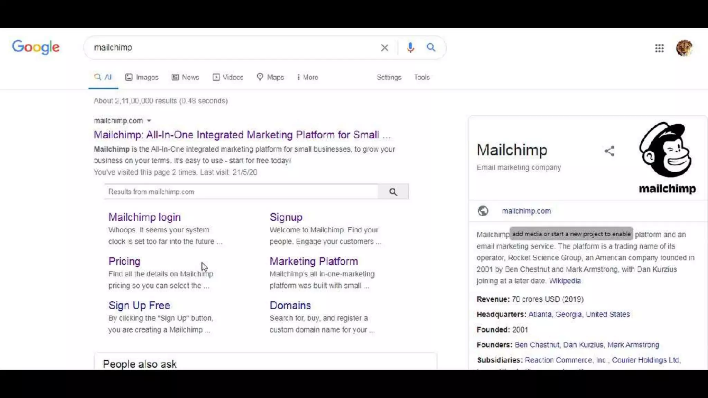The height and width of the screenshot is (398, 708).
Task: Click the Atlanta, Georgia, United States headquarters link
Action: coord(579,314)
